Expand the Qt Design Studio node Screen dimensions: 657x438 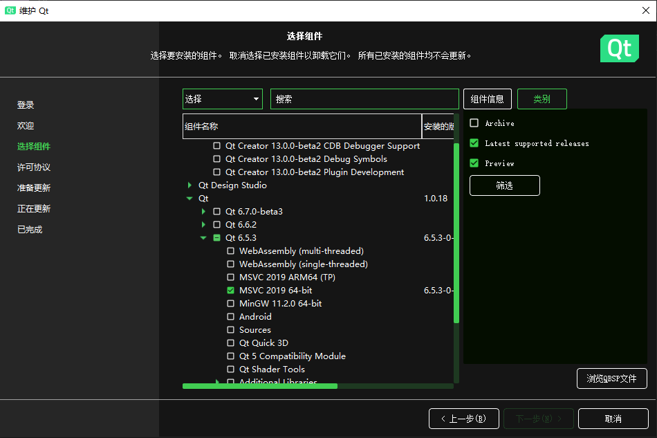(x=189, y=185)
